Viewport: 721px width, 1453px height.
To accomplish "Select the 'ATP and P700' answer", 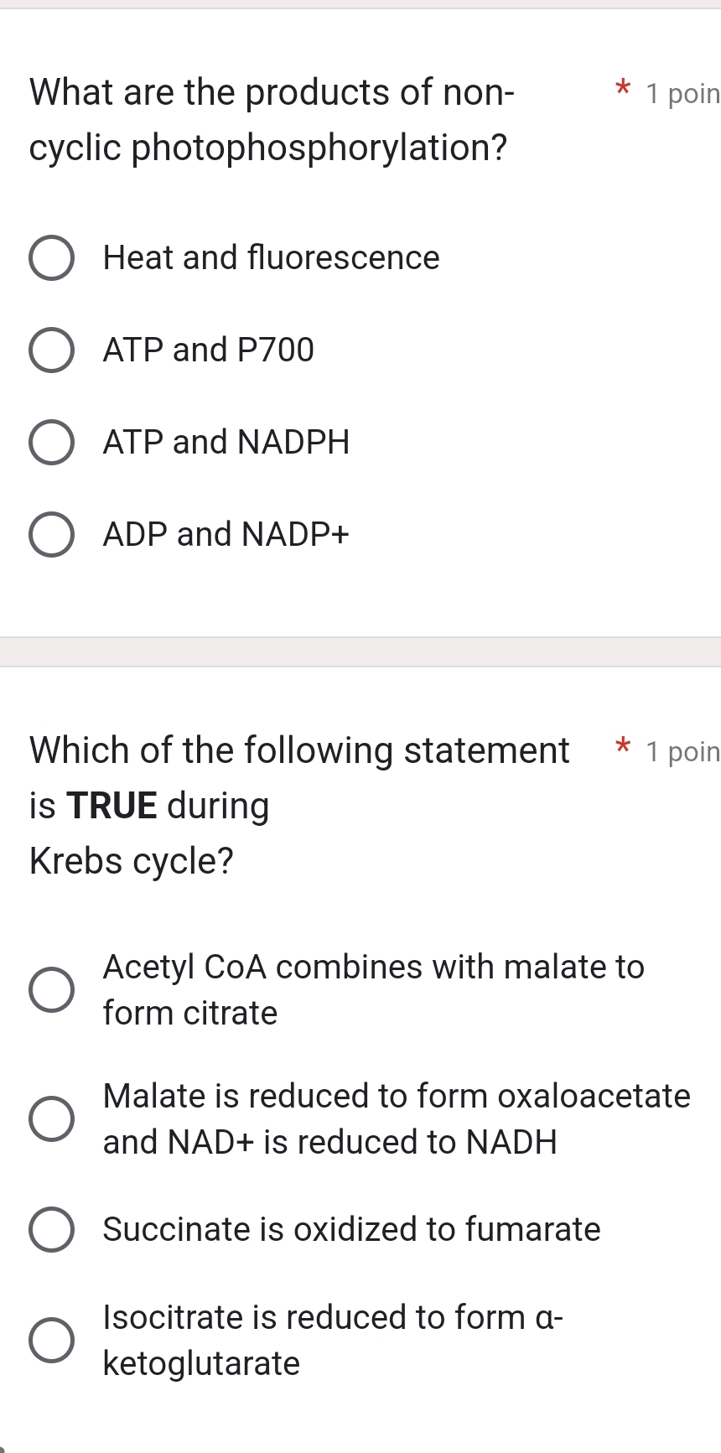I will pyautogui.click(x=52, y=350).
